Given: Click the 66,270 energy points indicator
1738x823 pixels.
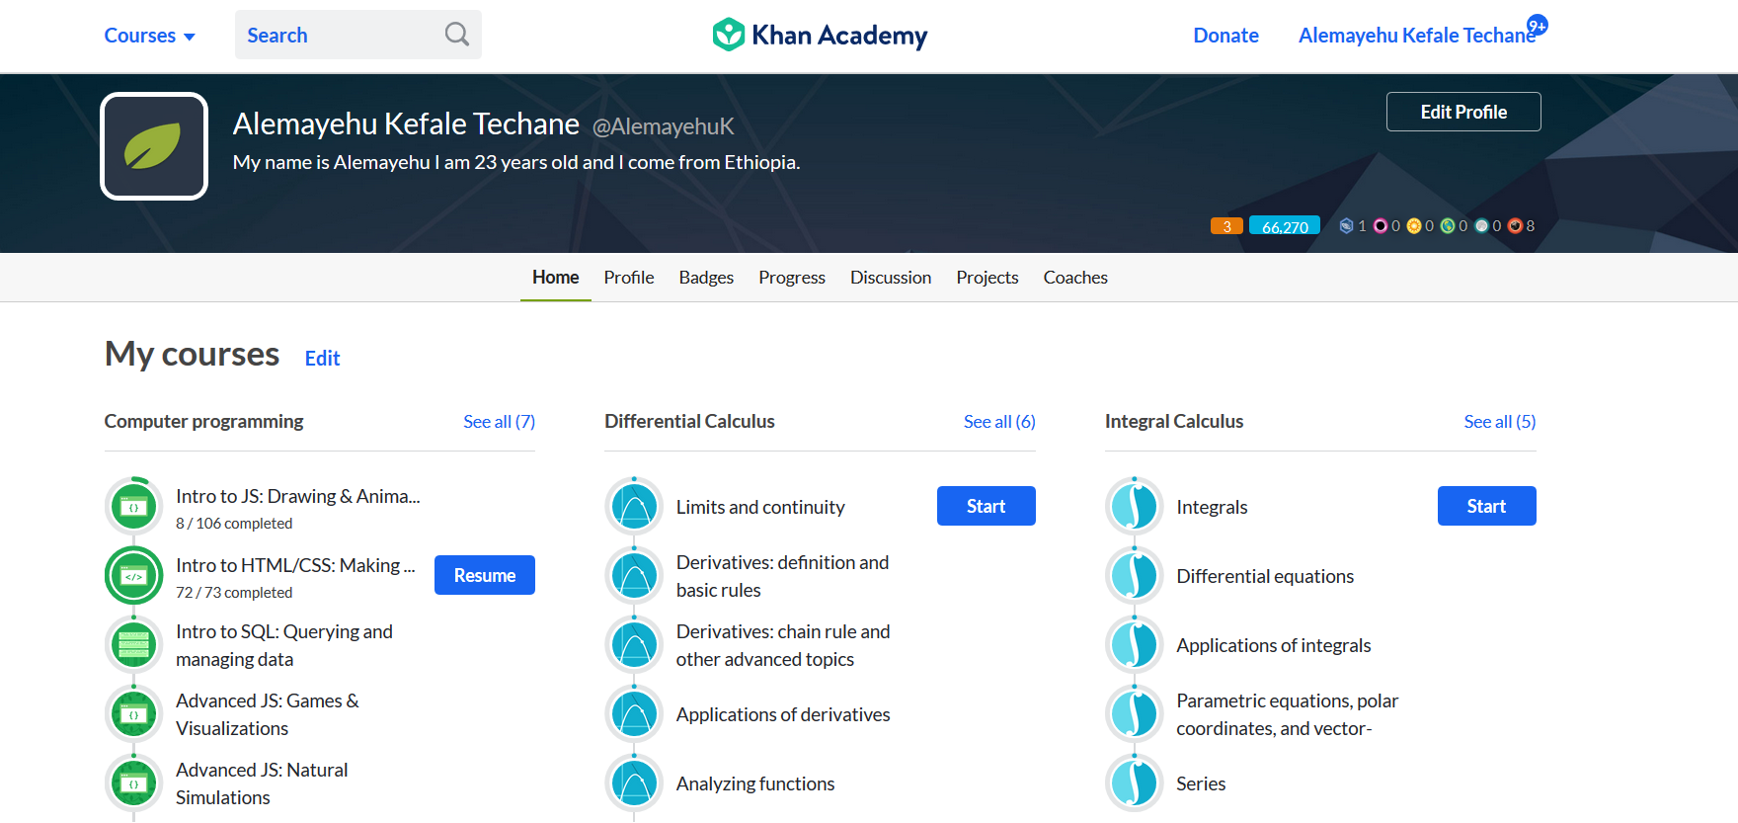Looking at the screenshot, I should pos(1285,225).
